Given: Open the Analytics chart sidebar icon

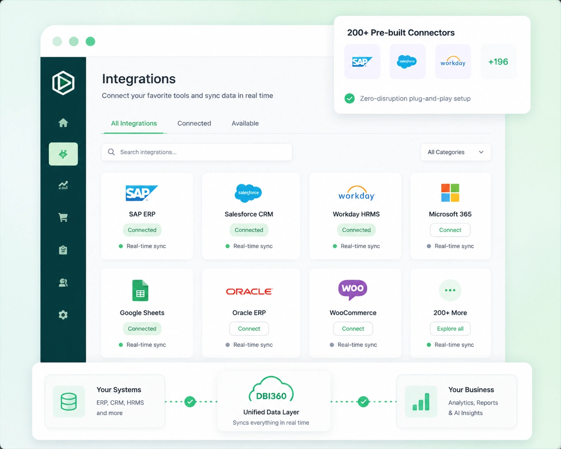Looking at the screenshot, I should [63, 185].
